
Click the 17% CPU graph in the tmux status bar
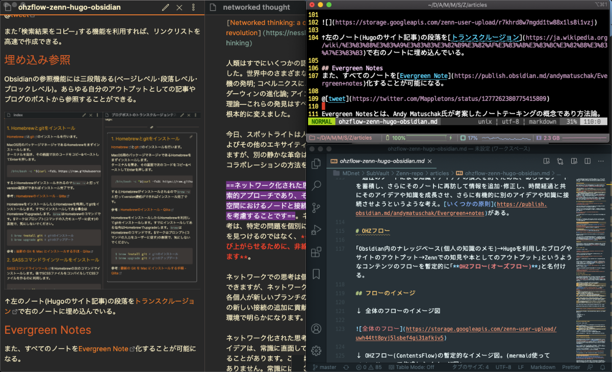point(495,138)
